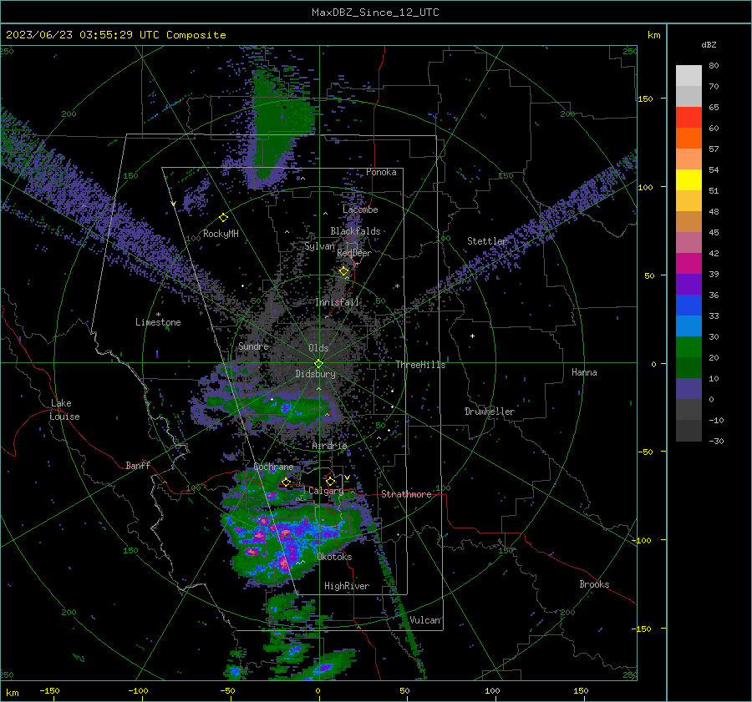
Task: Click the Cochrane town label
Action: click(273, 467)
